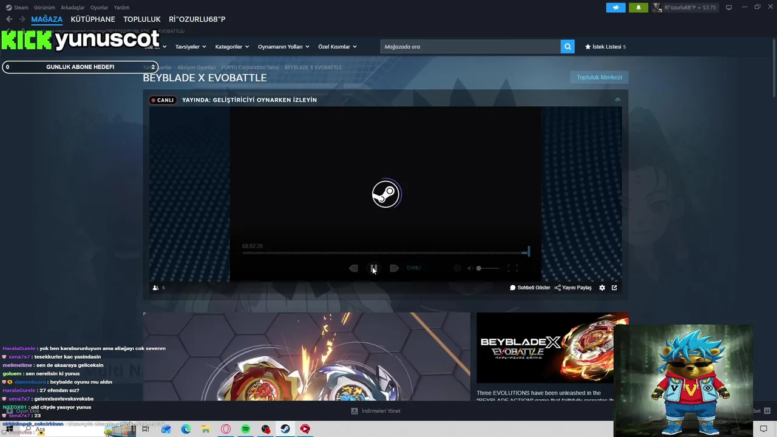Open stream quality gear in player
Image resolution: width=777 pixels, height=437 pixels.
pyautogui.click(x=457, y=268)
